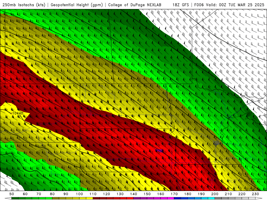Click the '180' legend value
267x200 pixels.
pos(188,194)
